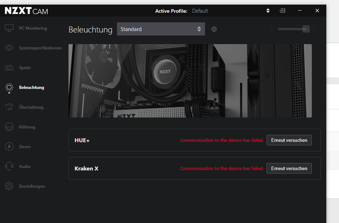Click the HUE+ device name

pos(82,140)
